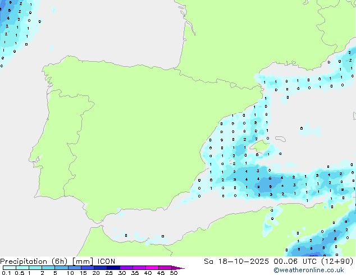Screen dimensions: 356x275
Task: Click the 'Precipitation' title word
Action: tap(24, 262)
